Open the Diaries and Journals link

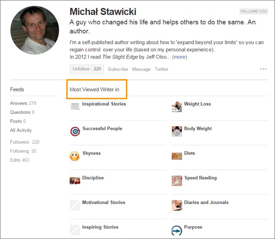206,202
